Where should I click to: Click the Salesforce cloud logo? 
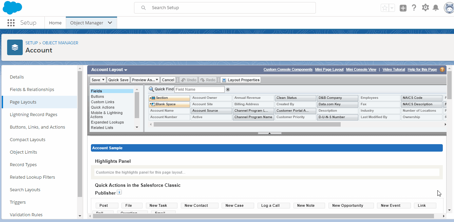point(12,7)
